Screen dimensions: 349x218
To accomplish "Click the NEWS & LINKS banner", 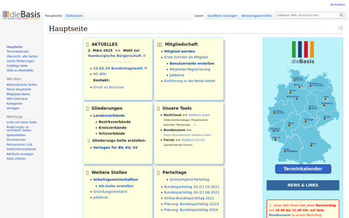I will click(302, 185).
